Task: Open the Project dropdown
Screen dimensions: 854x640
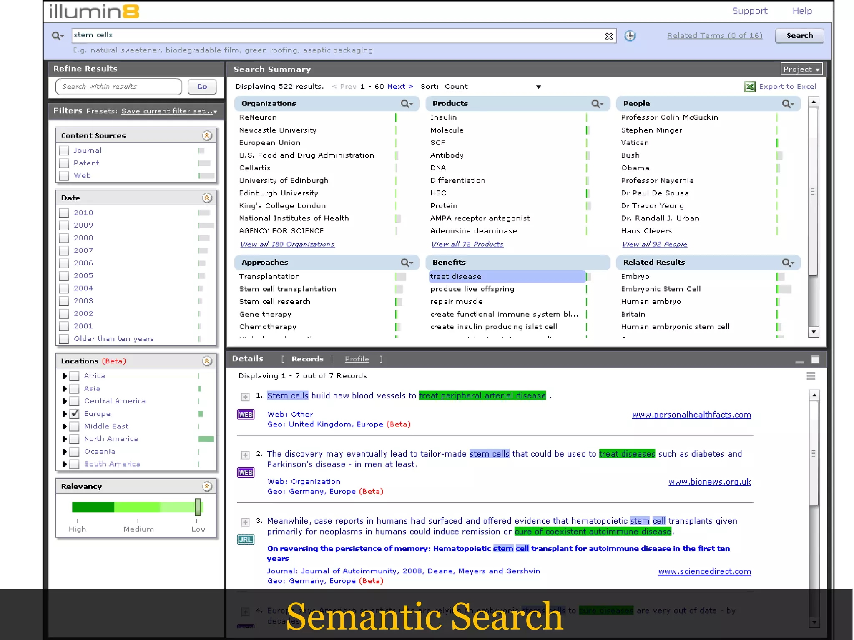Action: click(x=801, y=69)
